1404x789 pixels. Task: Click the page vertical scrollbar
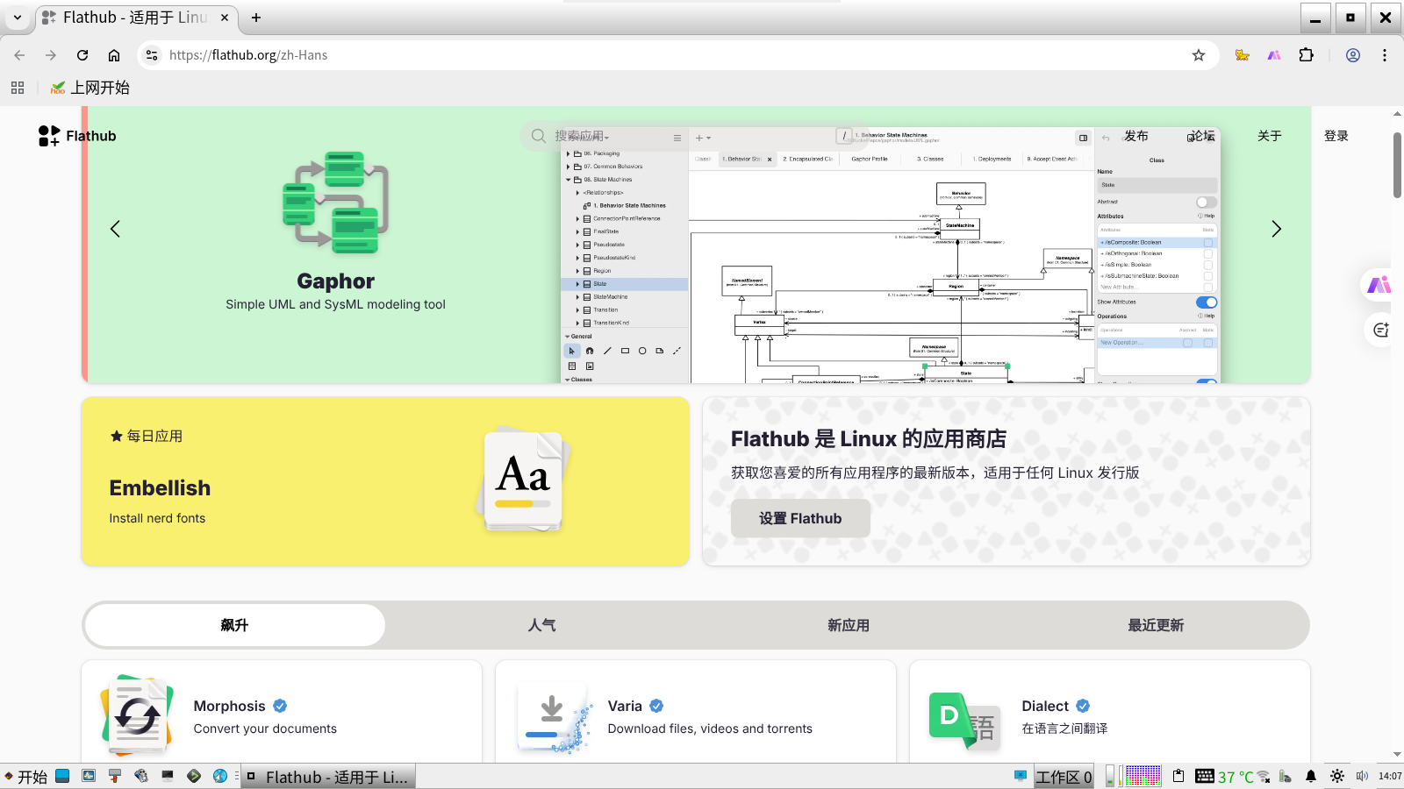[x=1397, y=165]
